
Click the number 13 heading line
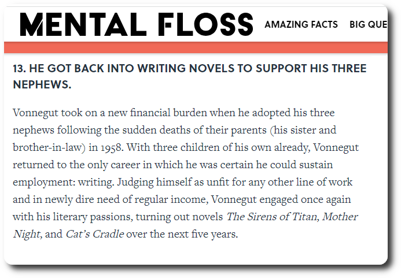point(189,68)
